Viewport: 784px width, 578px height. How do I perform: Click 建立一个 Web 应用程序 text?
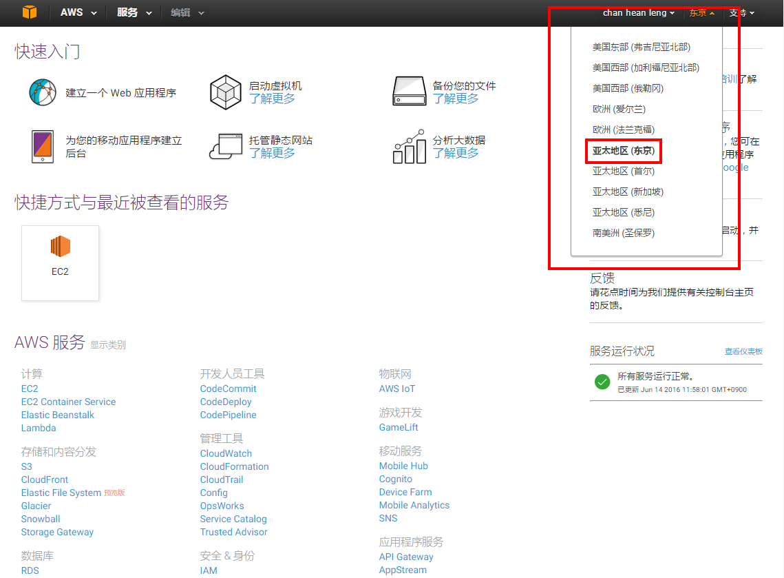click(x=121, y=92)
